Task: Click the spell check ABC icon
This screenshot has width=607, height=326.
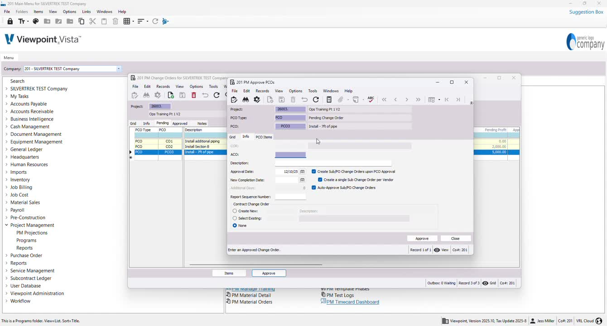Action: click(x=371, y=100)
